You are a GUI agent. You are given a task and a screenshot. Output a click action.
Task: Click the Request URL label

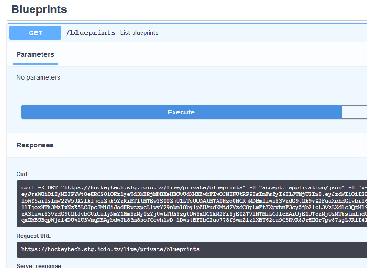pyautogui.click(x=33, y=236)
